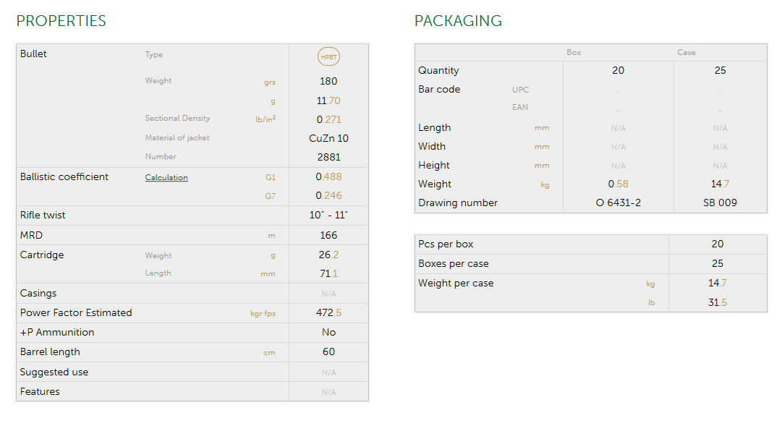Click the bullet number 2881

click(x=328, y=157)
